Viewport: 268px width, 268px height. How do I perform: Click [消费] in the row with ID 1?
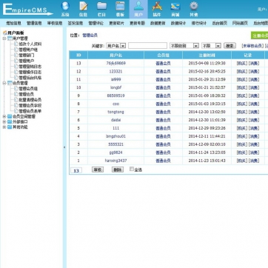254,161
